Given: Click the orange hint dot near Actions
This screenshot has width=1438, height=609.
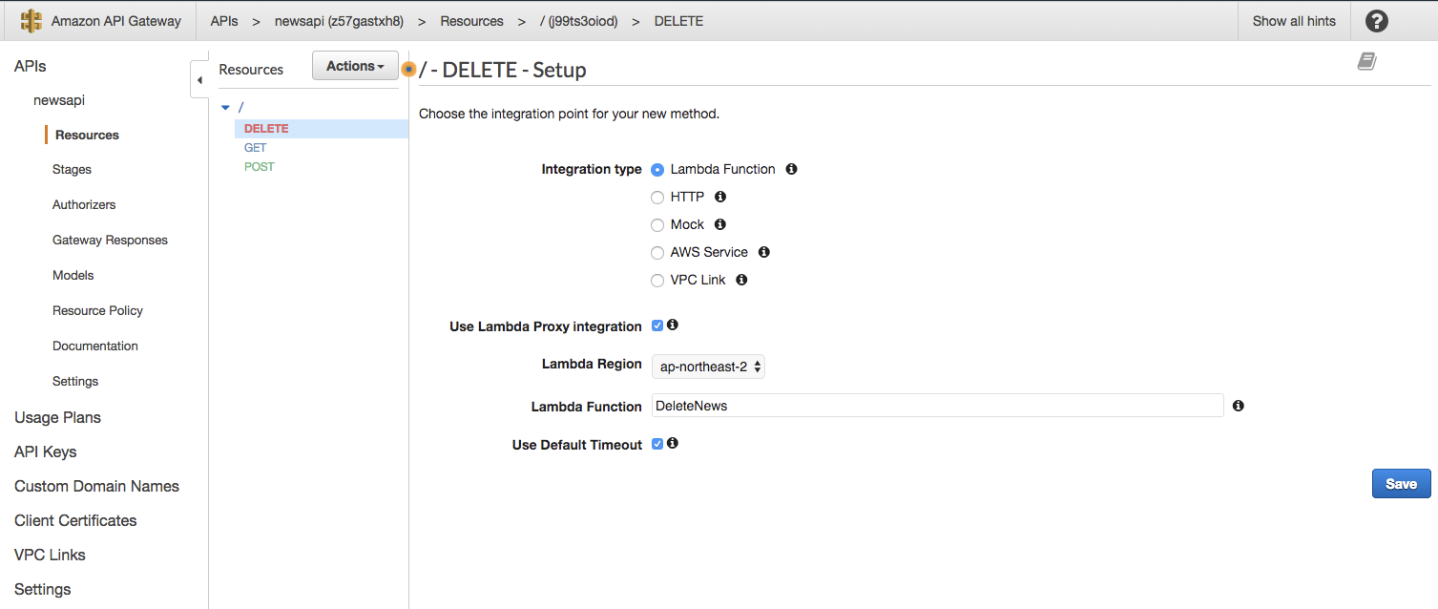Looking at the screenshot, I should 409,69.
